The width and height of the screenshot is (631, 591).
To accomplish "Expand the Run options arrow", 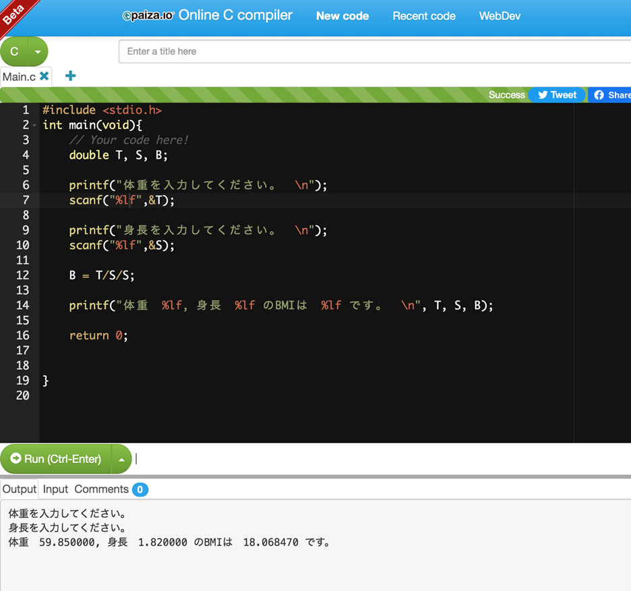I will pyautogui.click(x=121, y=459).
